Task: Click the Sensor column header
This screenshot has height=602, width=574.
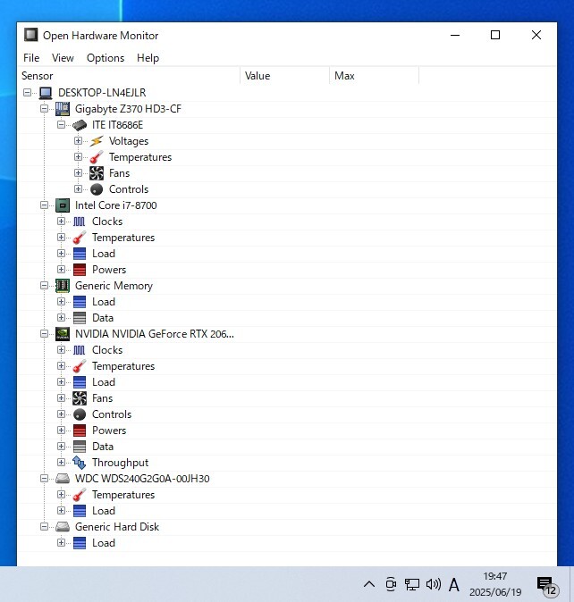Action: [x=129, y=76]
